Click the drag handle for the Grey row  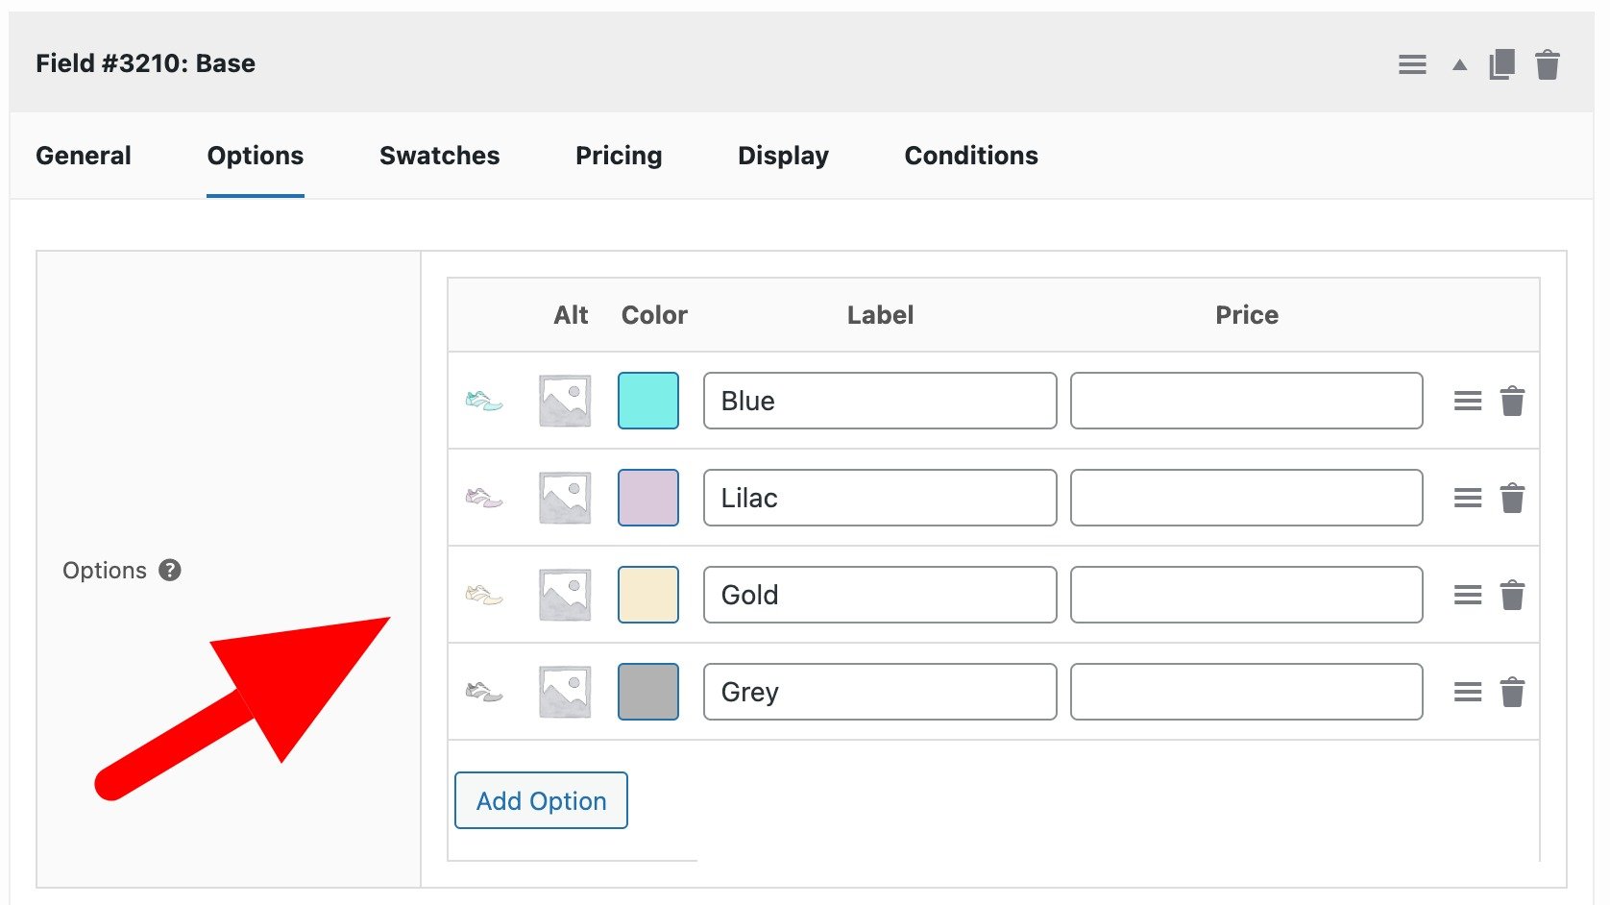[x=1468, y=691]
